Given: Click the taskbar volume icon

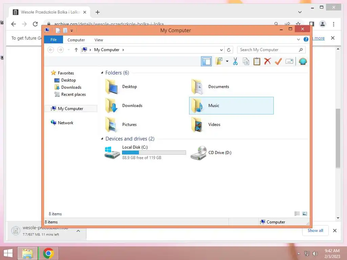Looking at the screenshot, I should [315, 254].
